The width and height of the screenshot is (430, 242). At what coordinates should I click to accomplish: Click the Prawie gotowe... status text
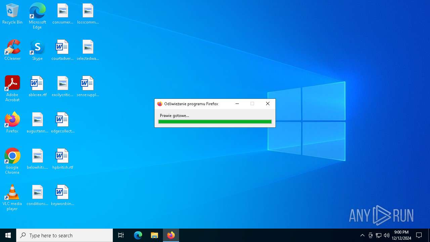pos(174,116)
